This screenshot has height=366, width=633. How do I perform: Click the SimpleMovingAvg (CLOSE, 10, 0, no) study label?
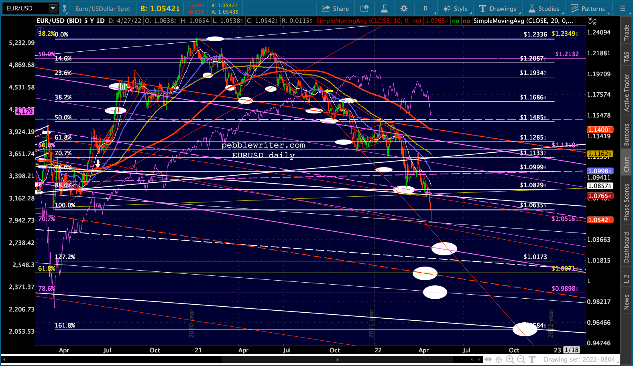tap(369, 21)
